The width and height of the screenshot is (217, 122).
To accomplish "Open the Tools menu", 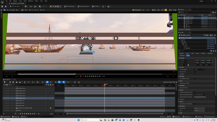I will (x=20, y=1).
